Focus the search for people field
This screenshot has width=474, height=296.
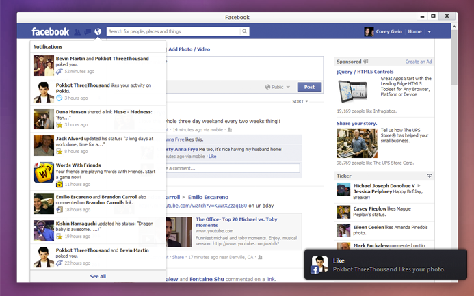(x=174, y=31)
